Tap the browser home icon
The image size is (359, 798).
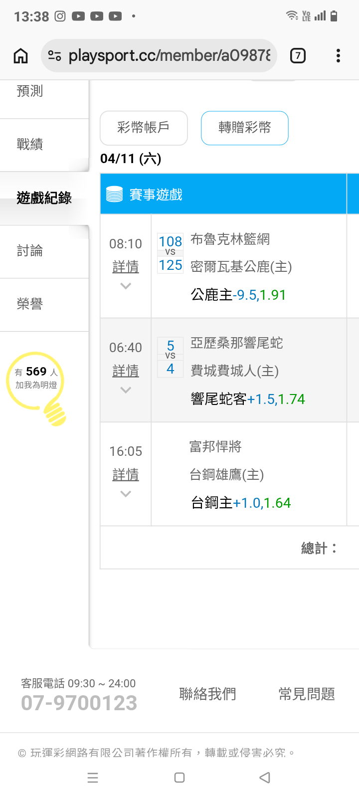[20, 56]
